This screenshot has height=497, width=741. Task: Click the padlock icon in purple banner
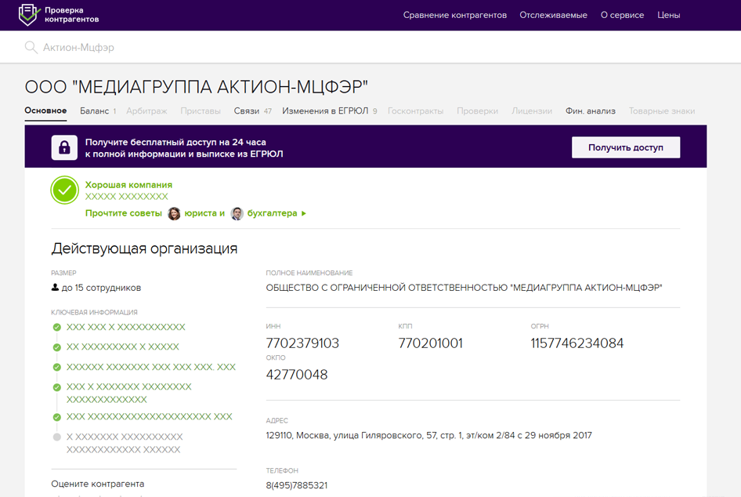tap(64, 147)
